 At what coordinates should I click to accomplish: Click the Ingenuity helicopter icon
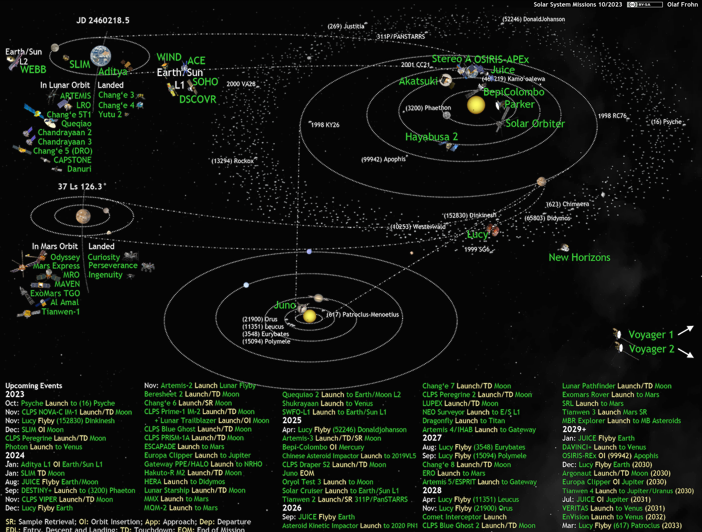click(x=130, y=276)
